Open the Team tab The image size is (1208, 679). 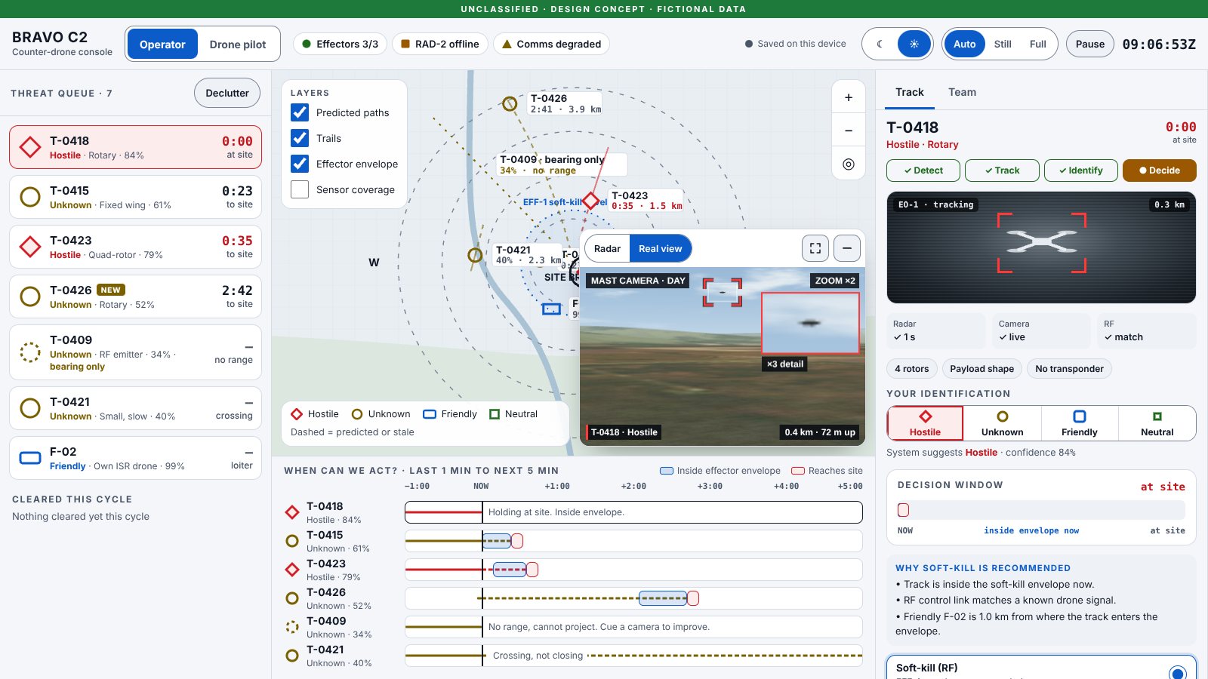(962, 92)
